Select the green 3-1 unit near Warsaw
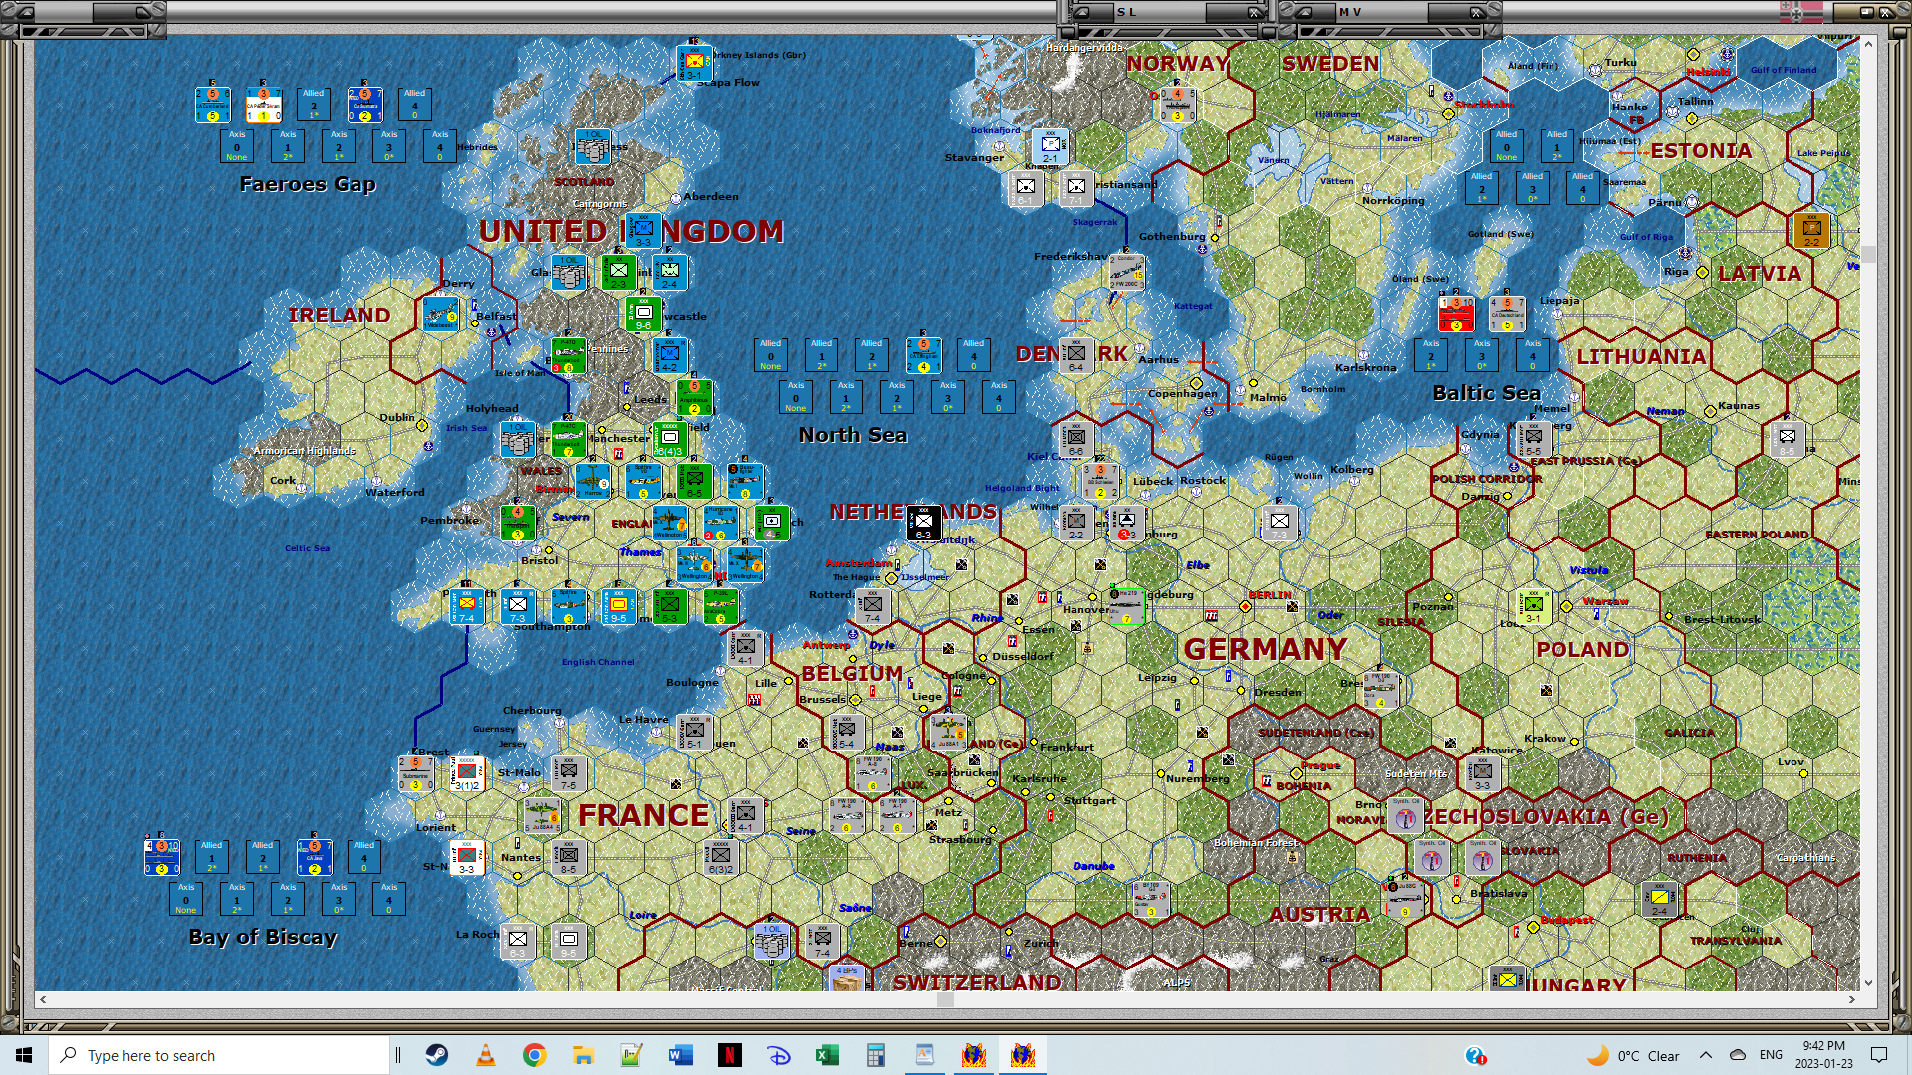Viewport: 1912px width, 1075px height. (x=1534, y=606)
